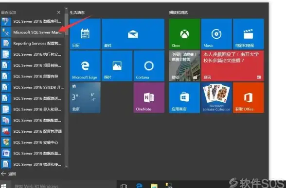Open 'SQL Server 2016 SSISDB' entry
Viewport: 286px width, 188px height.
32,87
